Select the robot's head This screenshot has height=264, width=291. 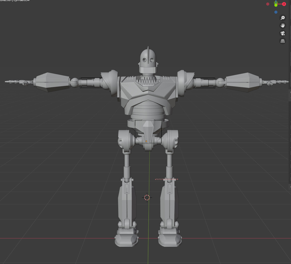148,58
